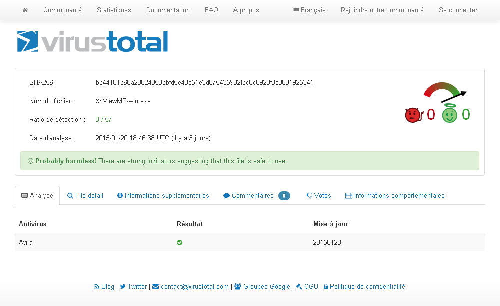This screenshot has height=306, width=500.
Task: Click the green angel harmless vote icon
Action: (450, 113)
